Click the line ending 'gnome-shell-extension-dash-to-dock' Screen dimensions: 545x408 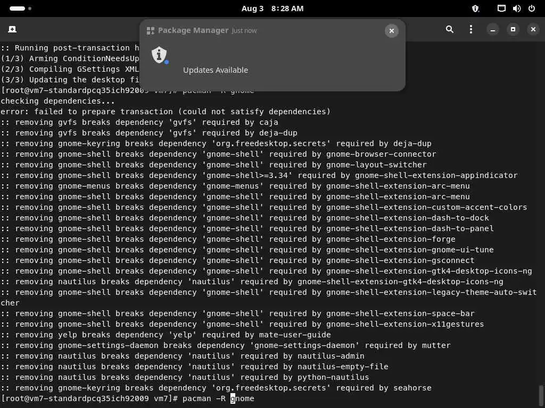[245, 218]
